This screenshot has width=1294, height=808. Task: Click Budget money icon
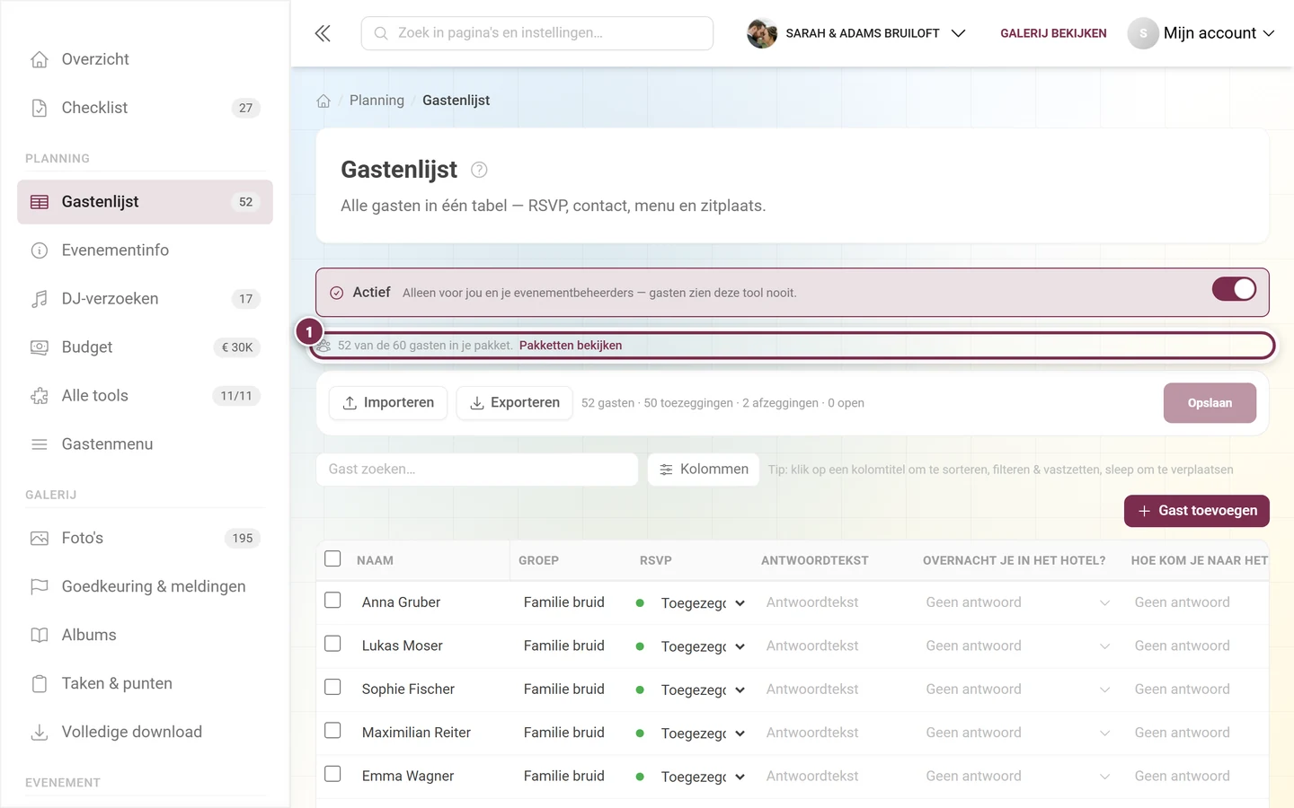40,347
